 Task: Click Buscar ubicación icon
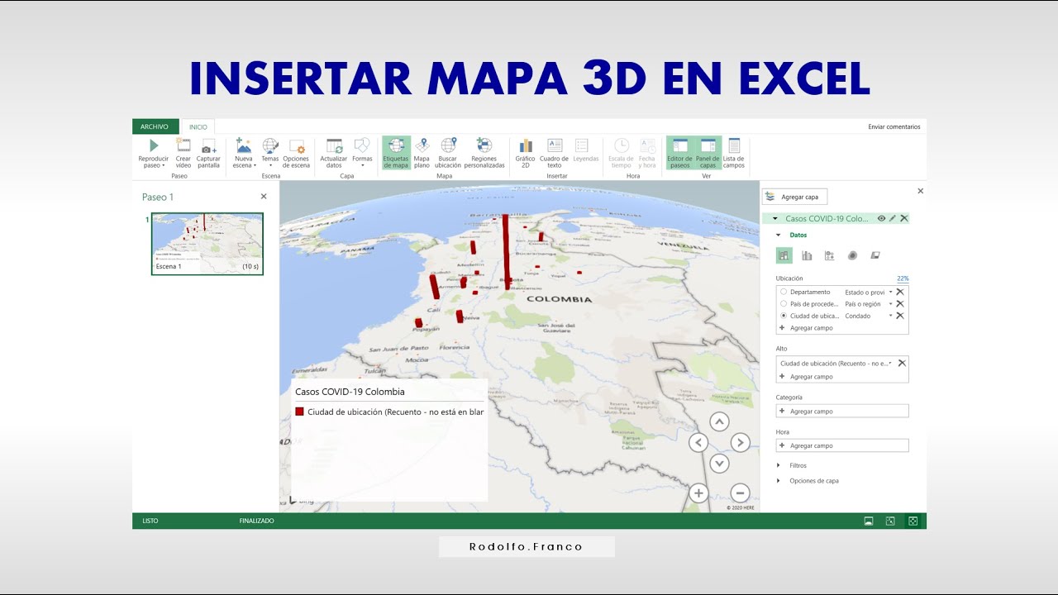point(448,145)
